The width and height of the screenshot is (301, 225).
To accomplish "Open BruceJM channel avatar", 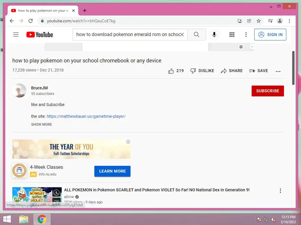I will [19, 91].
